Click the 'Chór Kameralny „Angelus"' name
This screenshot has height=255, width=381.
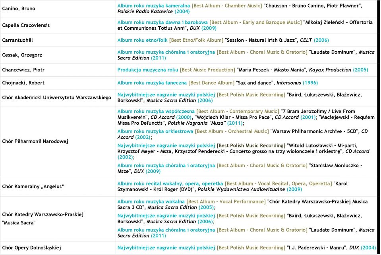[x=33, y=187]
